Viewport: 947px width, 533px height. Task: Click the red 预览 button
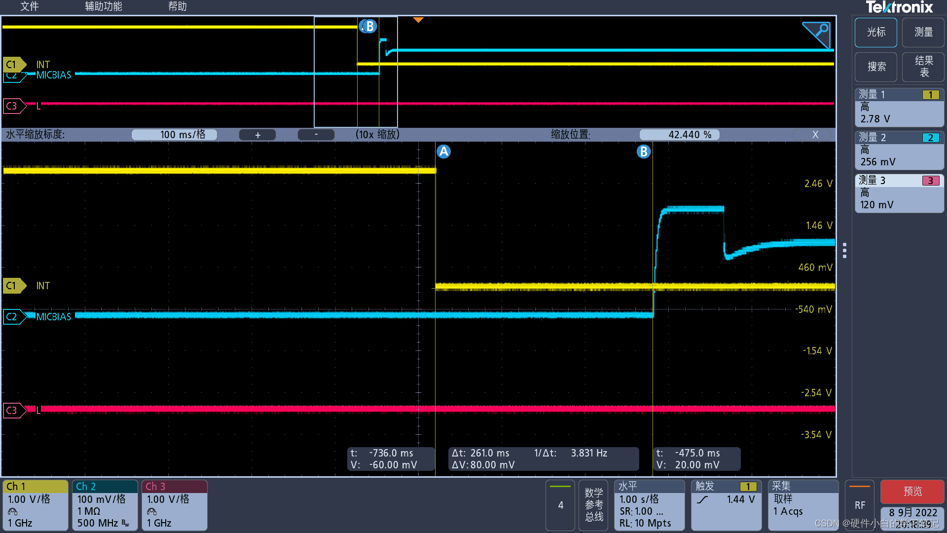click(912, 492)
